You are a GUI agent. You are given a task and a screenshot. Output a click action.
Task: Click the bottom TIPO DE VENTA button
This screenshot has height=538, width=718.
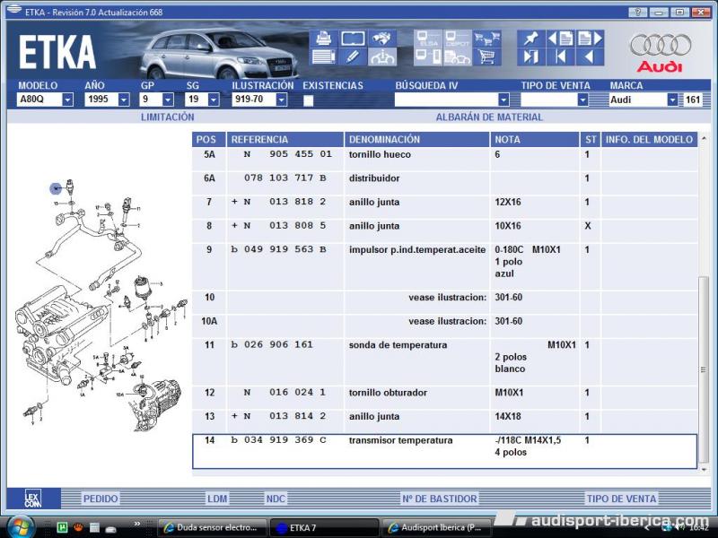[x=621, y=499]
